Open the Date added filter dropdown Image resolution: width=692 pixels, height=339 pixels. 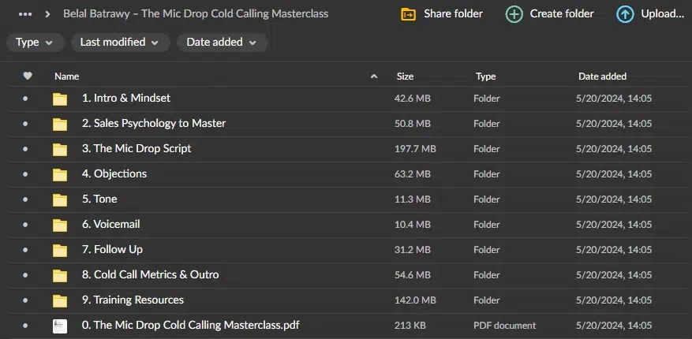pyautogui.click(x=222, y=43)
